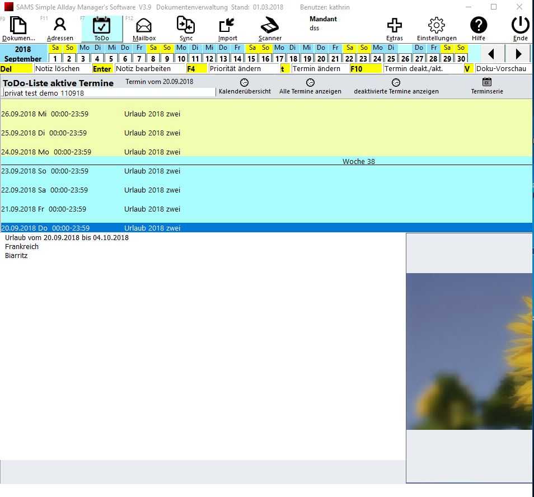Open Einstellungen gear settings
The image size is (534, 497).
tap(436, 26)
